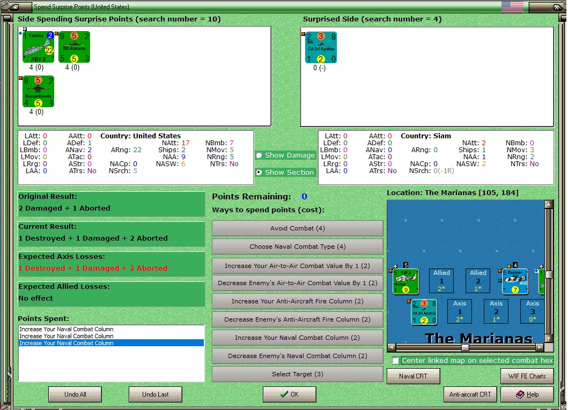The image size is (568, 410).
Task: Click the Axis 3 sea box
Action: [x=532, y=311]
